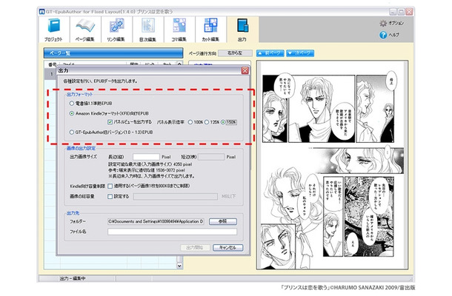Click the フォルダー path field
The width and height of the screenshot is (452, 296).
pyautogui.click(x=156, y=221)
